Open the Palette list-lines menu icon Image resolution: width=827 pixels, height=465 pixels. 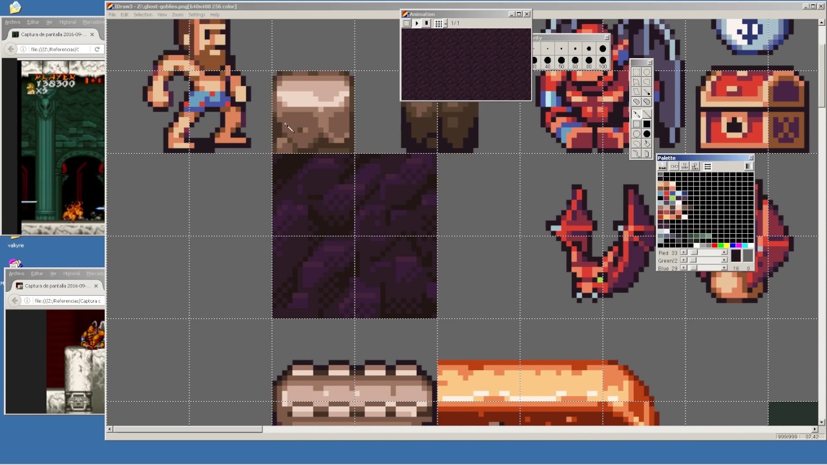tap(707, 166)
